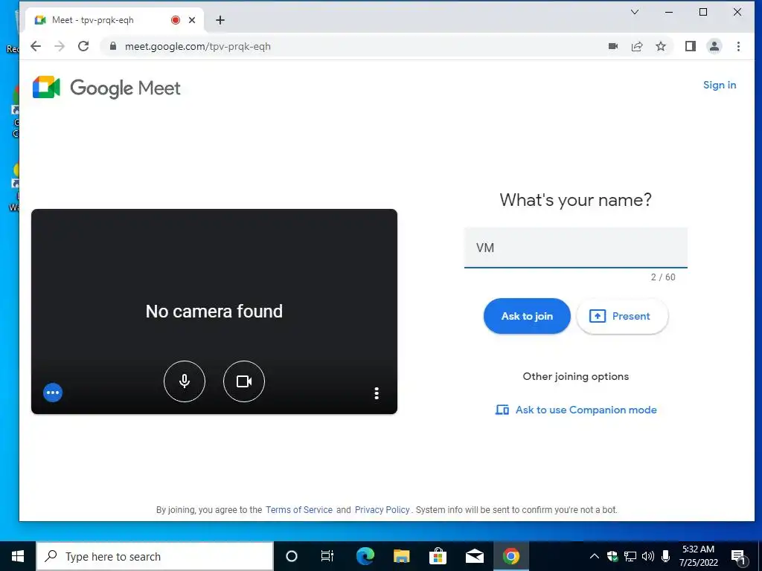Open Chrome three-dot menu
Screen dimensions: 762x571
point(738,46)
